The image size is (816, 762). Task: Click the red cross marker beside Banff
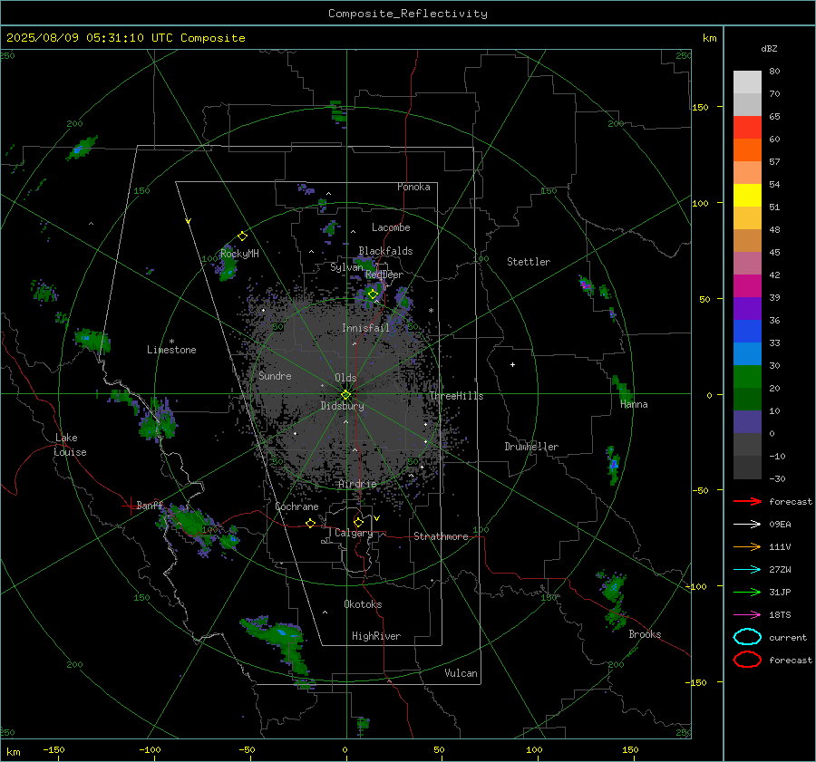pos(129,506)
